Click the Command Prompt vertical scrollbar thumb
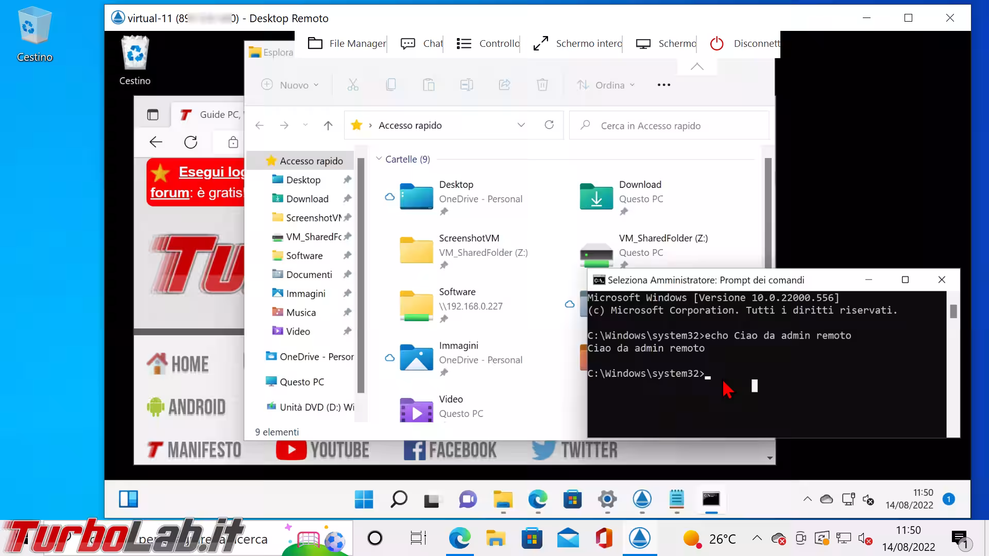The image size is (989, 556). coord(953,311)
